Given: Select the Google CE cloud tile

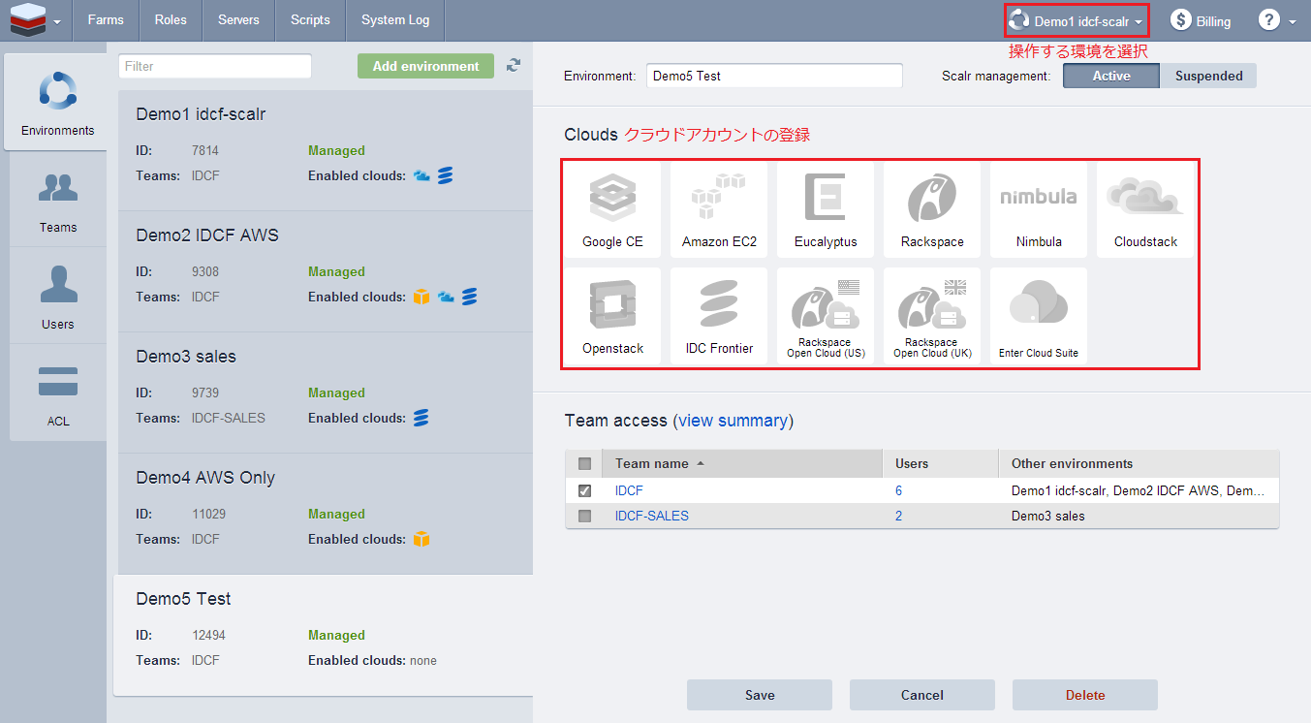Looking at the screenshot, I should point(612,209).
